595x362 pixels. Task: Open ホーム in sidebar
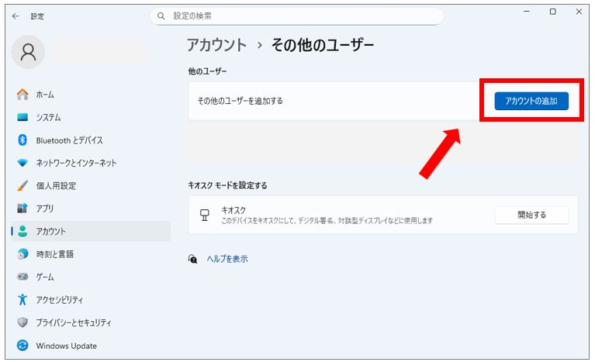tap(91, 95)
